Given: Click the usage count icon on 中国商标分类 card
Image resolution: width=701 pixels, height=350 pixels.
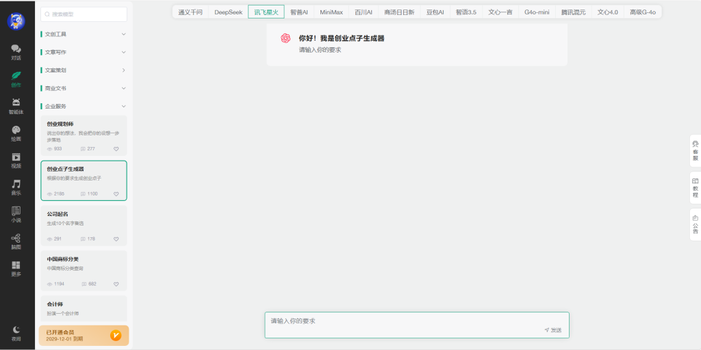Looking at the screenshot, I should [84, 284].
